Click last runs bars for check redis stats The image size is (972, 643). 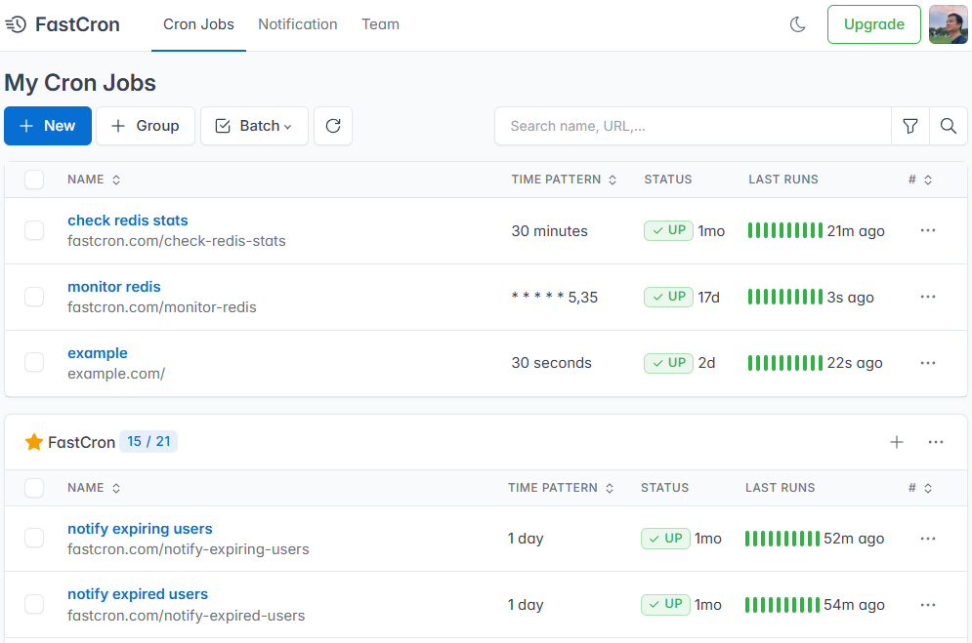[785, 230]
